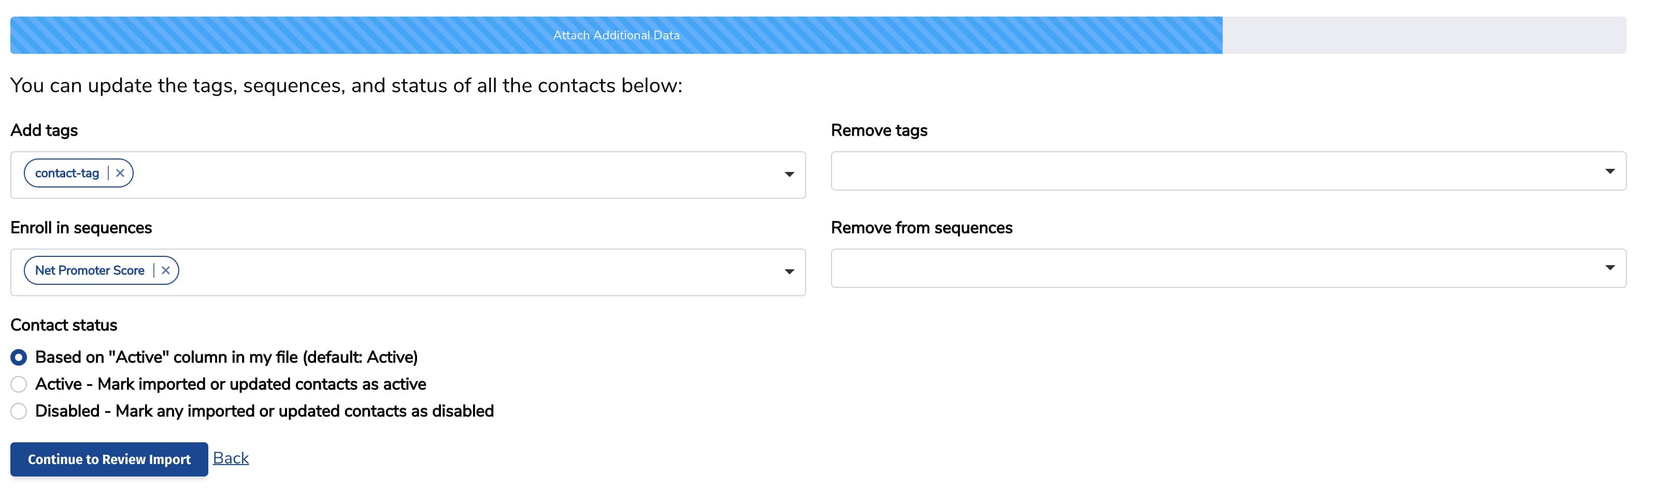Click inside the Remove tags field
The height and width of the screenshot is (492, 1659).
(1159, 171)
